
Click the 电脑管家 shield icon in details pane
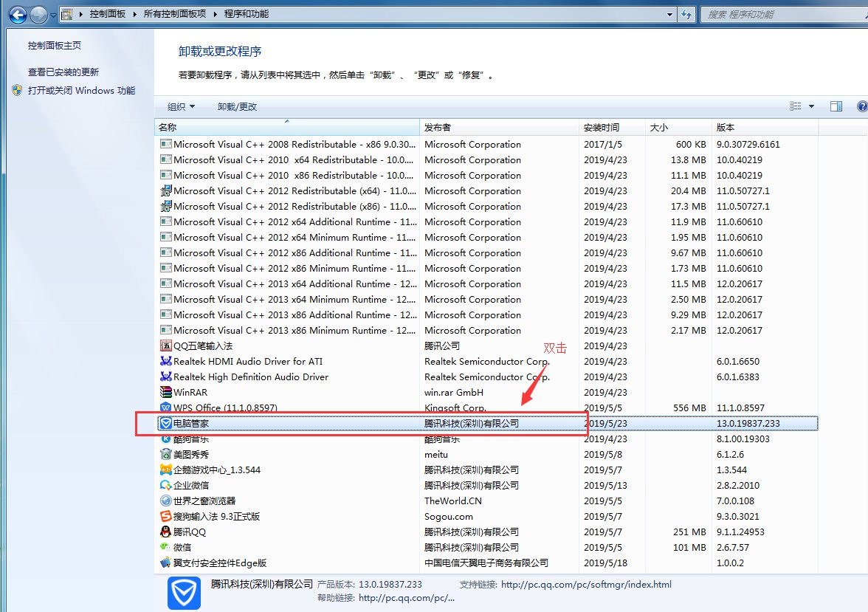[183, 593]
